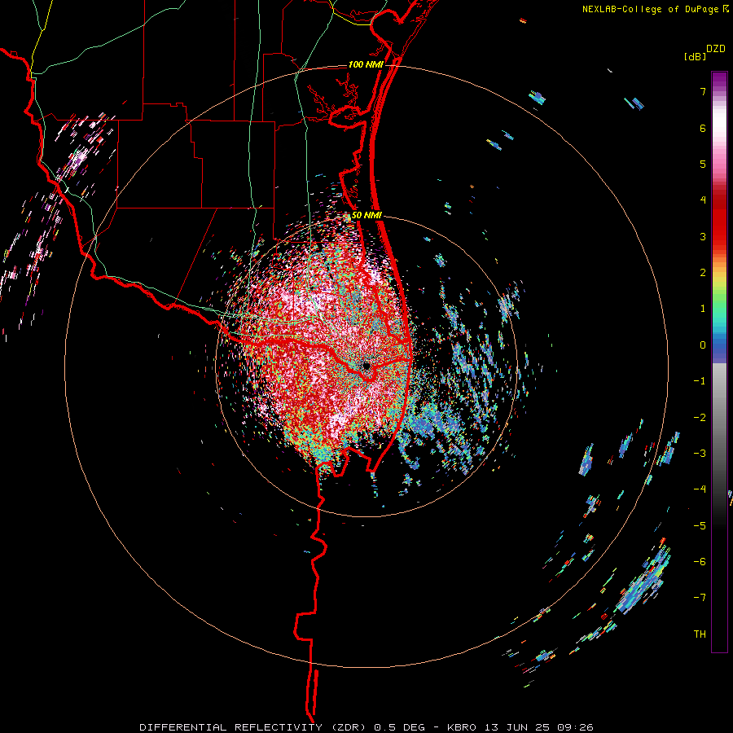Click the 2 value on the color scale
The image size is (733, 733).
[703, 273]
